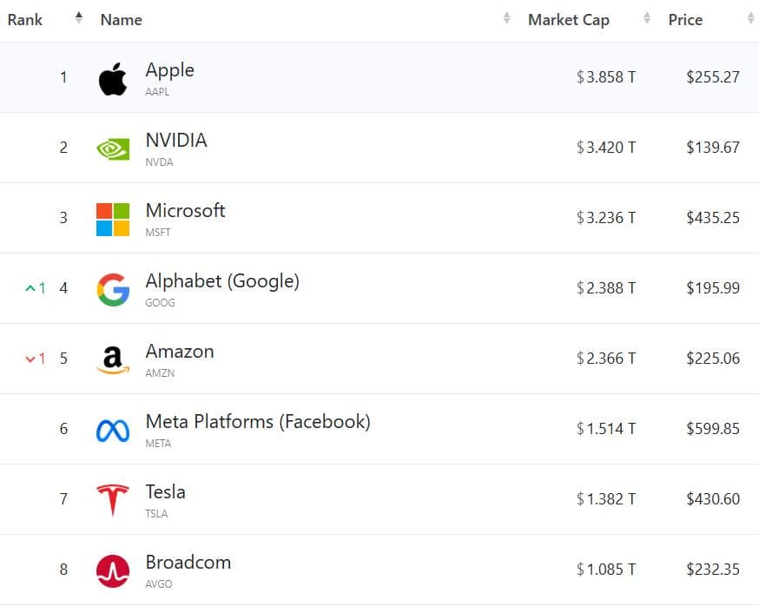This screenshot has height=606, width=759.
Task: Sort table using Market Cap arrows
Action: [x=647, y=18]
